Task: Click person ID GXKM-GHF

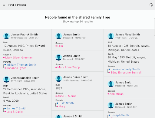Action: (x=87, y=80)
